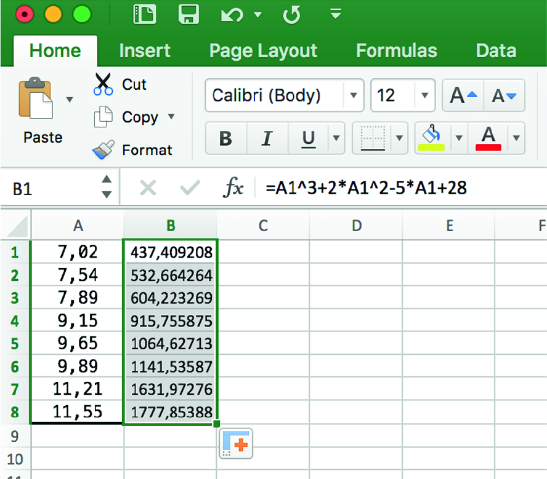
Task: Open Customize Quick Access Toolbar menu
Action: pos(336,14)
